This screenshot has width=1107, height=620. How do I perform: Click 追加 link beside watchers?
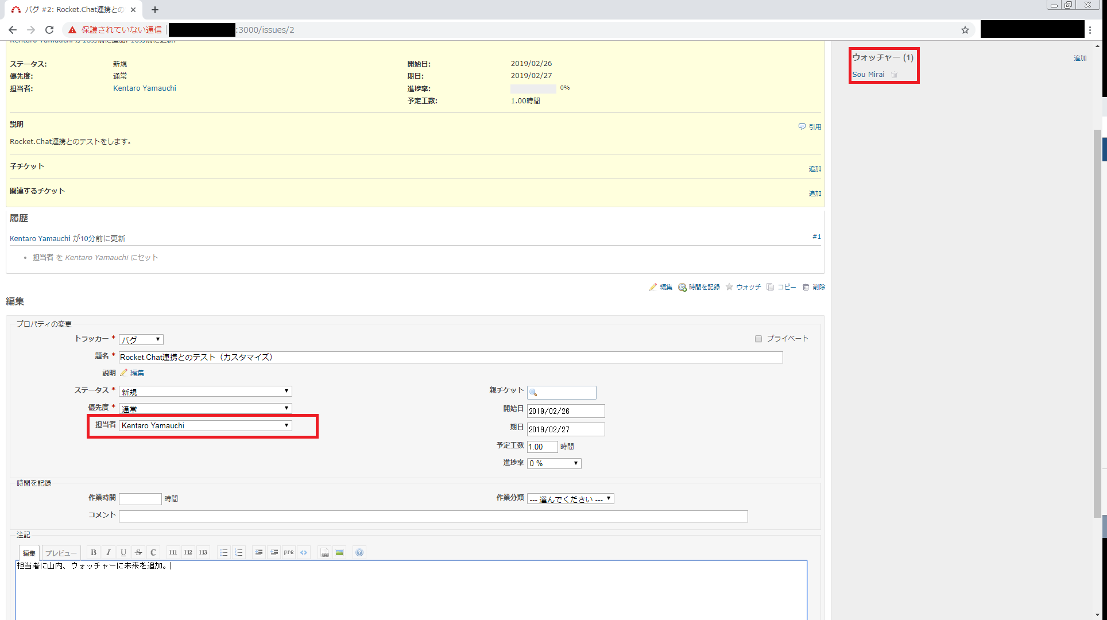coord(1080,58)
